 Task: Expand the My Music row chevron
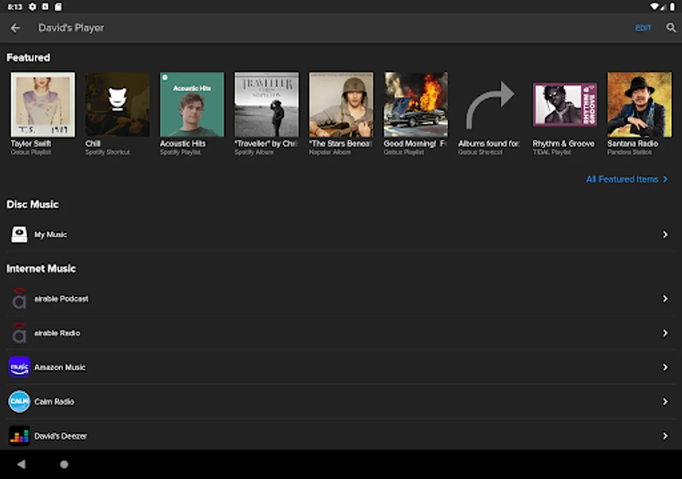click(x=665, y=234)
